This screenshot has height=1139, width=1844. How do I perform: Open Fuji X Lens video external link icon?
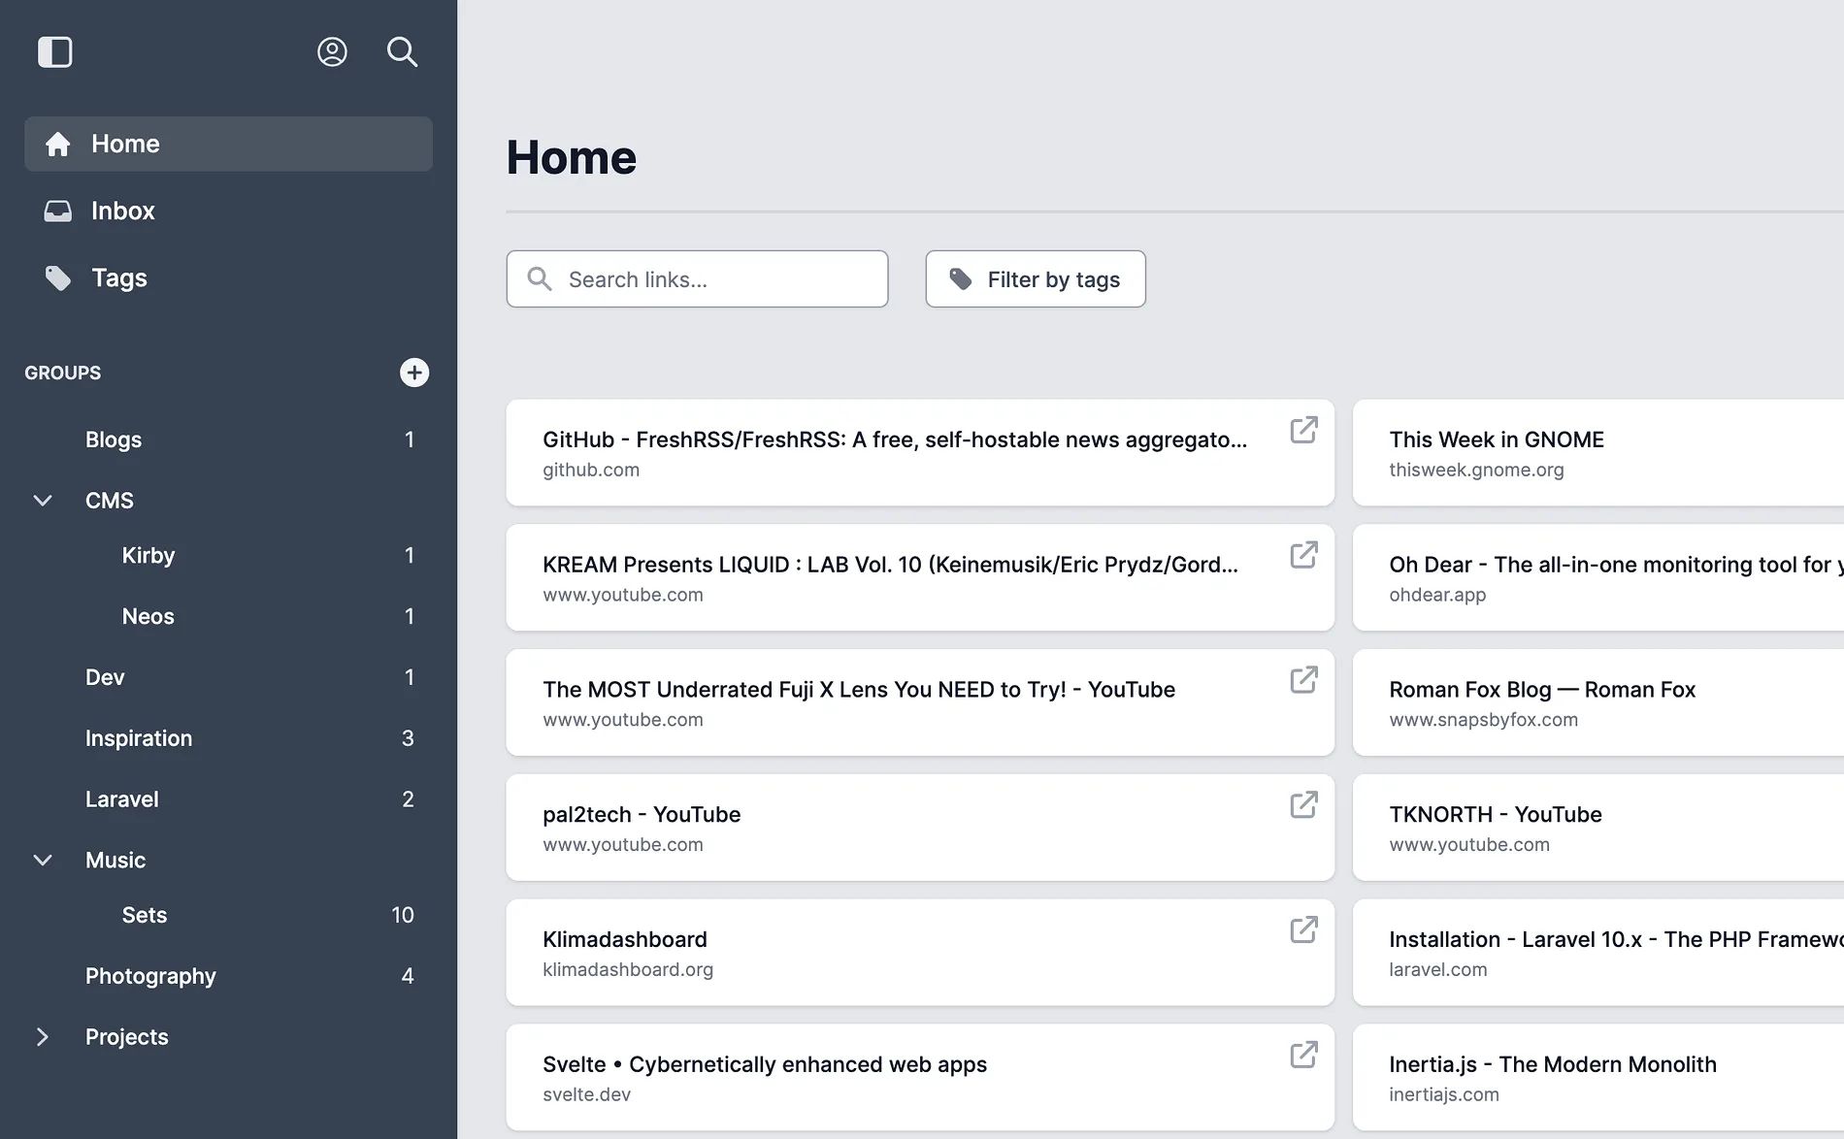point(1303,680)
